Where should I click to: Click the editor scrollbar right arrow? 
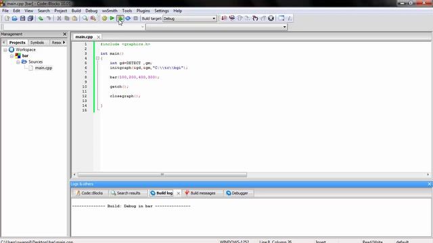click(x=428, y=175)
